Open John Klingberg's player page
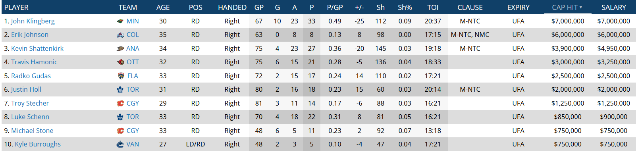Screen dimensions: 640x154 click(33, 21)
